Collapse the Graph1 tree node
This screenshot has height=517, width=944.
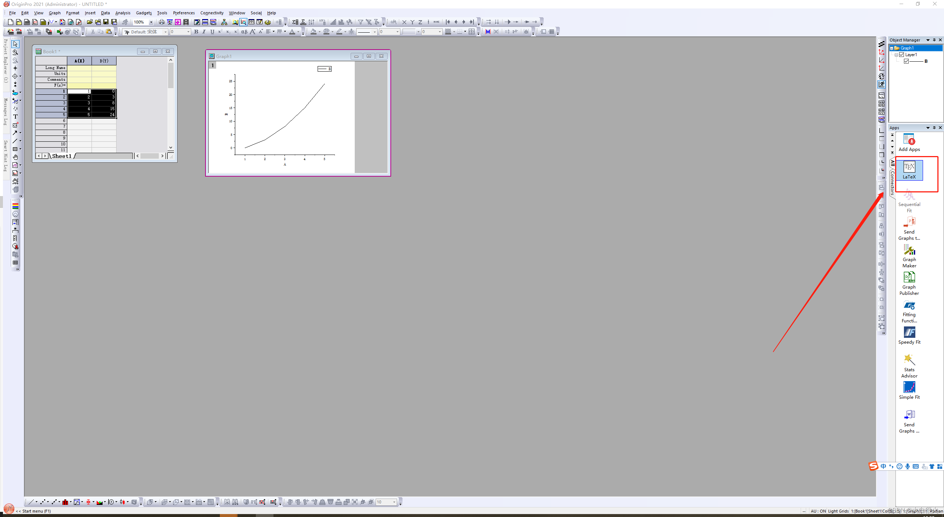coord(891,48)
